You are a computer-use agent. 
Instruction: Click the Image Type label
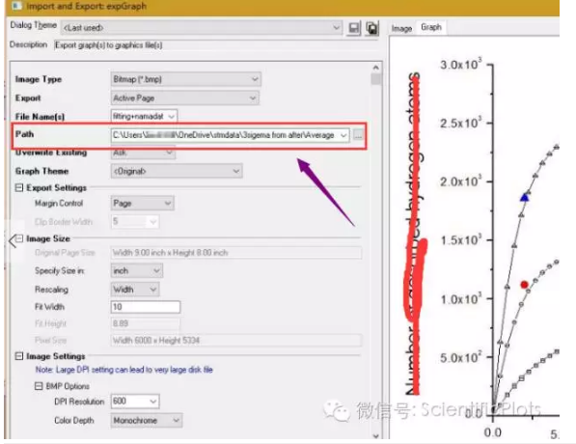39,79
